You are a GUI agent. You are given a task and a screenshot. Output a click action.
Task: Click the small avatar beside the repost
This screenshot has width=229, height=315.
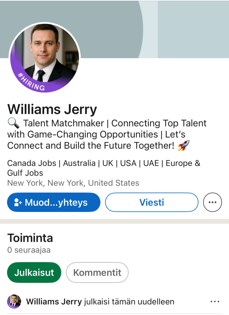(14, 301)
